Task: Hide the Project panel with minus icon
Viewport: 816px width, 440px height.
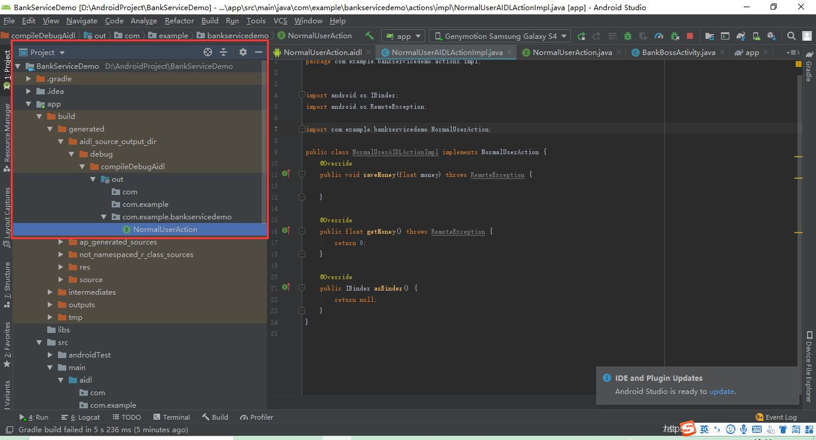Action: coord(259,52)
